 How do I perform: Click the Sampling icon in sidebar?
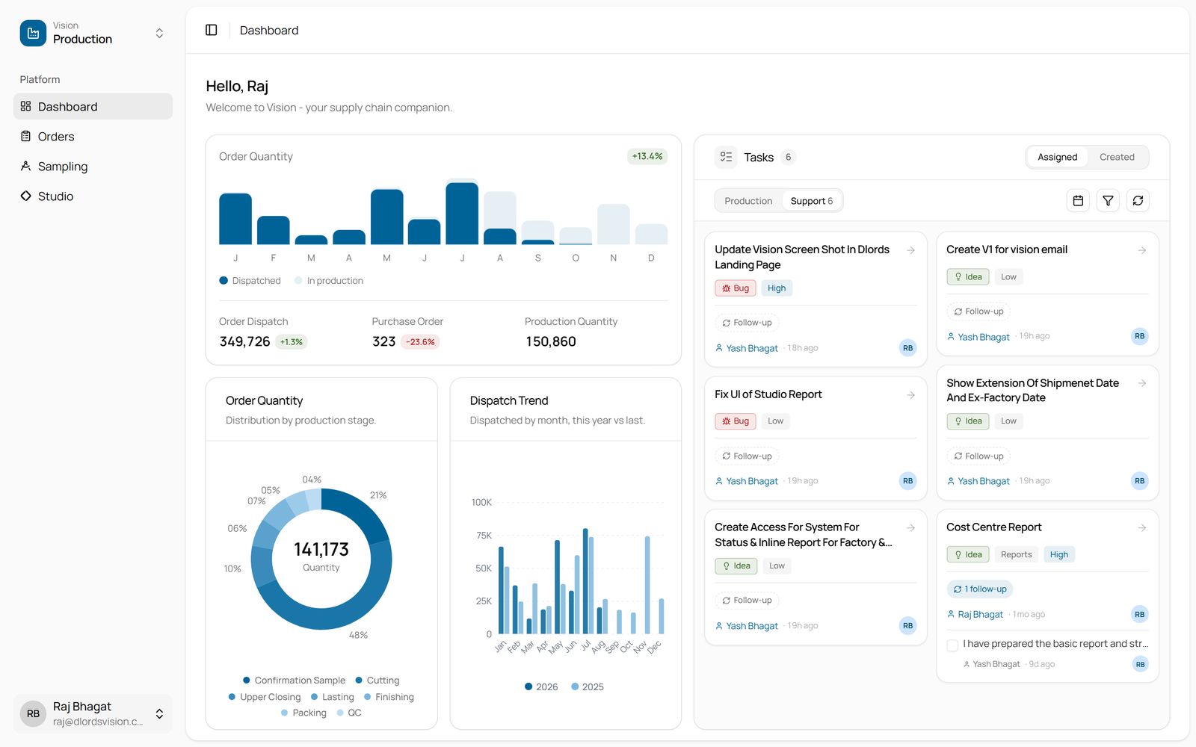[25, 166]
